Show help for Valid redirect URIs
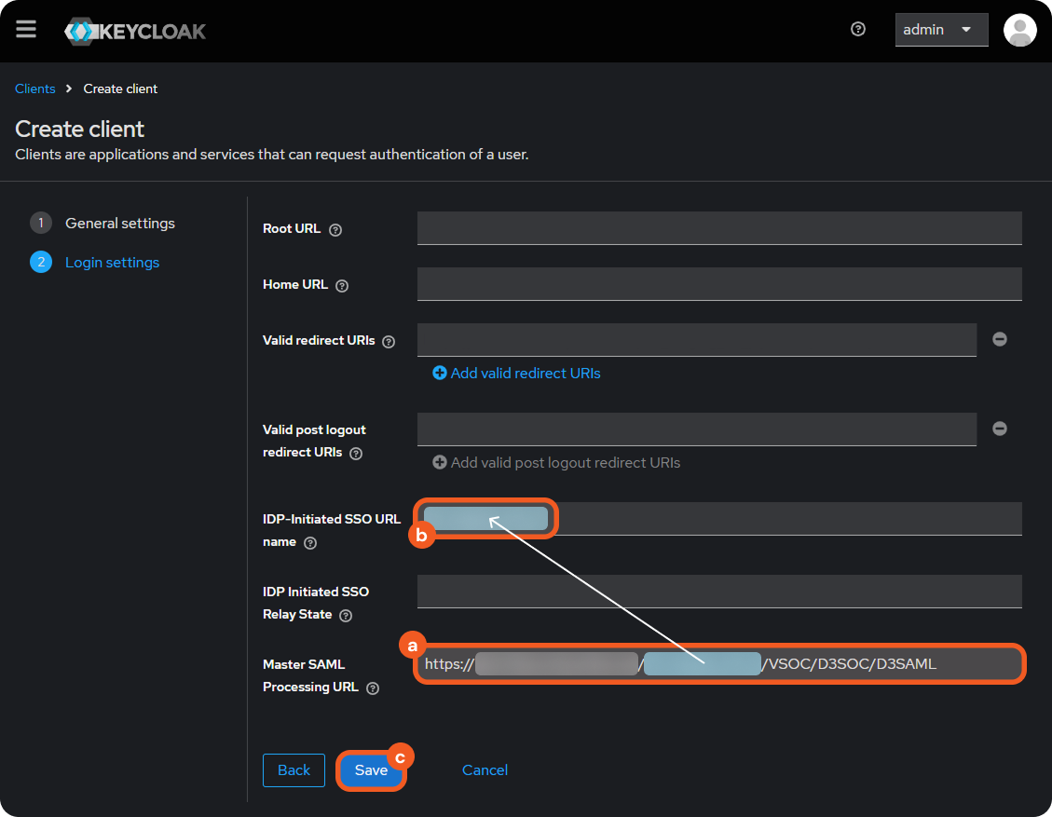 pos(389,342)
